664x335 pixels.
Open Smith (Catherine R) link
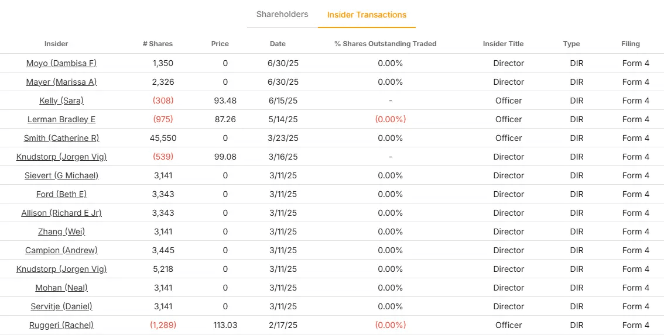pyautogui.click(x=61, y=138)
